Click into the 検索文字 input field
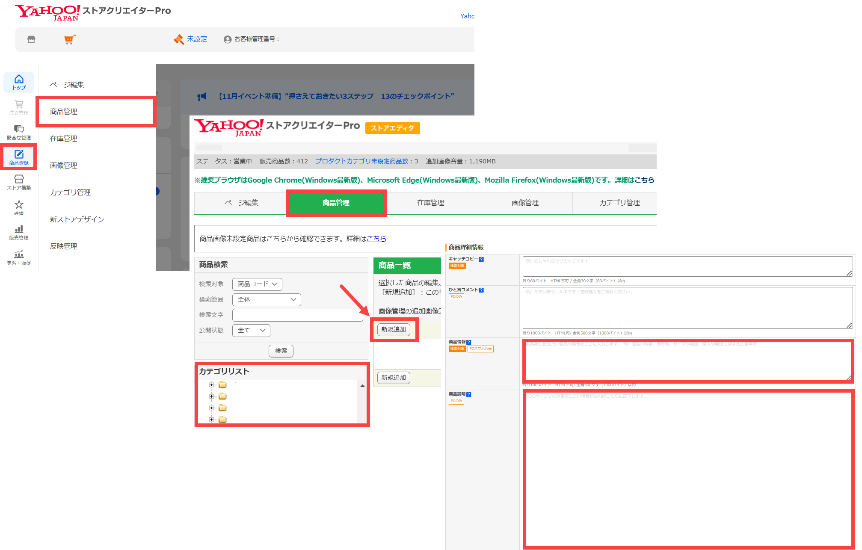The height and width of the screenshot is (550, 862). [297, 315]
